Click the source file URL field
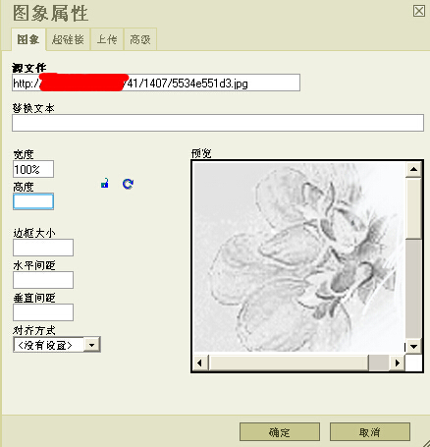The image size is (430, 447). (x=156, y=83)
